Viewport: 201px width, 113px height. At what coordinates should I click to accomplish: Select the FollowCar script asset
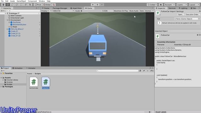pos(46,83)
